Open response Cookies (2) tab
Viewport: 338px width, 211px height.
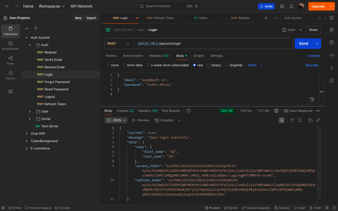click(125, 111)
